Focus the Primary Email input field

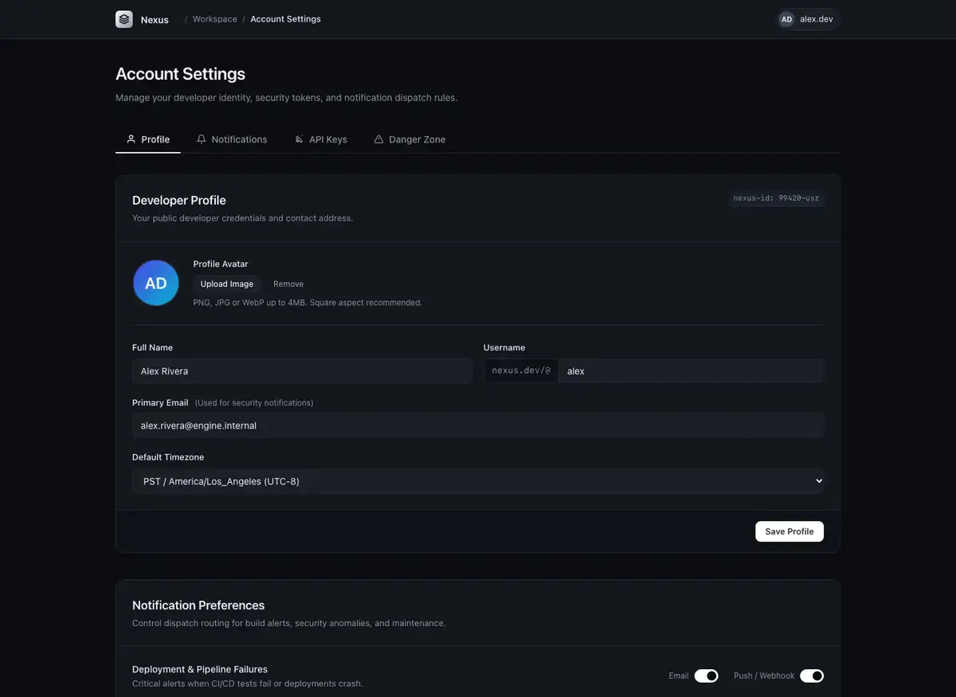click(x=478, y=425)
